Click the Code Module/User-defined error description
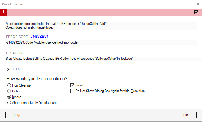 (42, 42)
